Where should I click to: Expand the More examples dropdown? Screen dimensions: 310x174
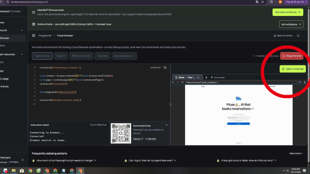[124, 56]
